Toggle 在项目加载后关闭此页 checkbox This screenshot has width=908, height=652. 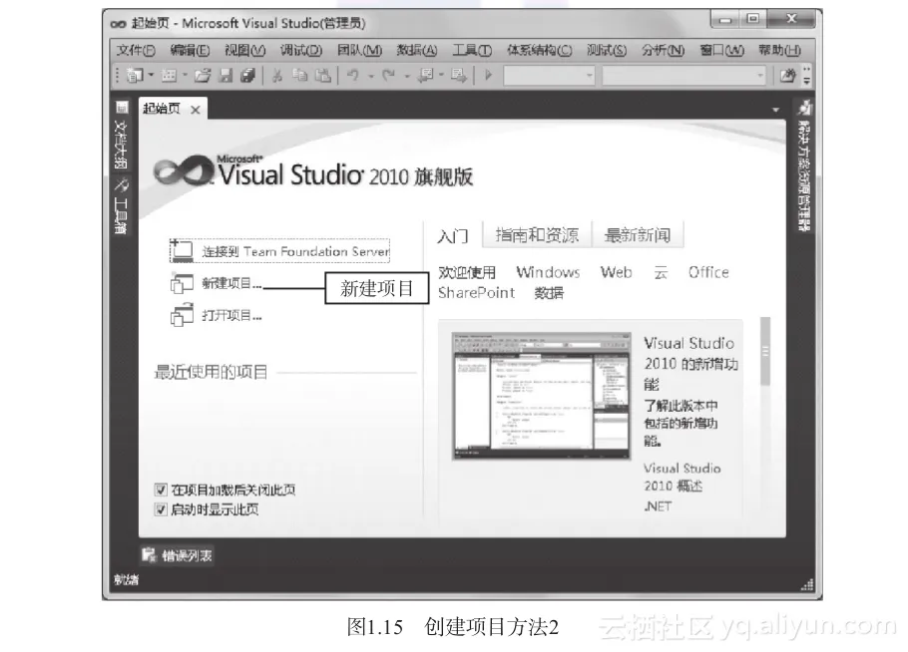tap(161, 490)
